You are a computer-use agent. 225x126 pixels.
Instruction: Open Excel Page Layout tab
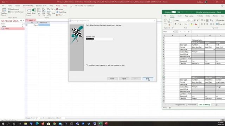[189, 16]
